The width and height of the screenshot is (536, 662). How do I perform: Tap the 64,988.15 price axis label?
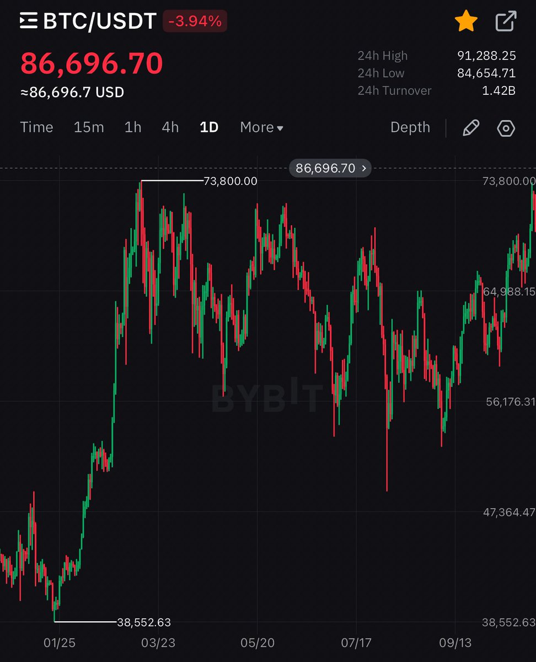(x=509, y=291)
